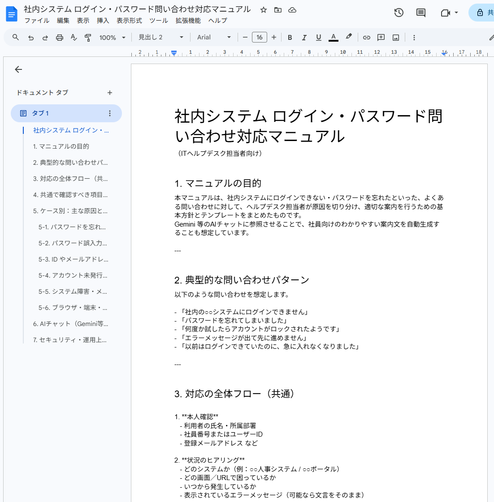The width and height of the screenshot is (494, 502).
Task: Click the Google Docs home icon
Action: point(12,14)
